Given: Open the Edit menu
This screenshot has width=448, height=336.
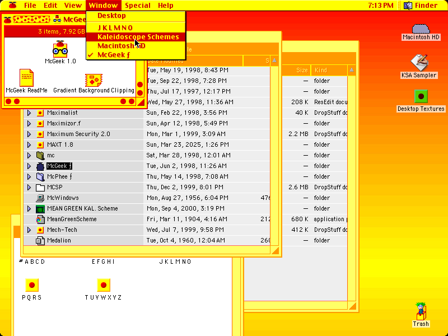Looking at the screenshot, I should point(50,6).
